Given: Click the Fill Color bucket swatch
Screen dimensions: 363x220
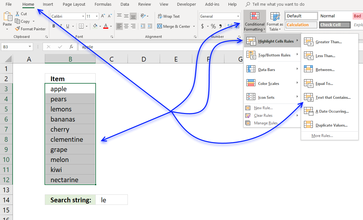Looking at the screenshot, I should click(x=95, y=26).
